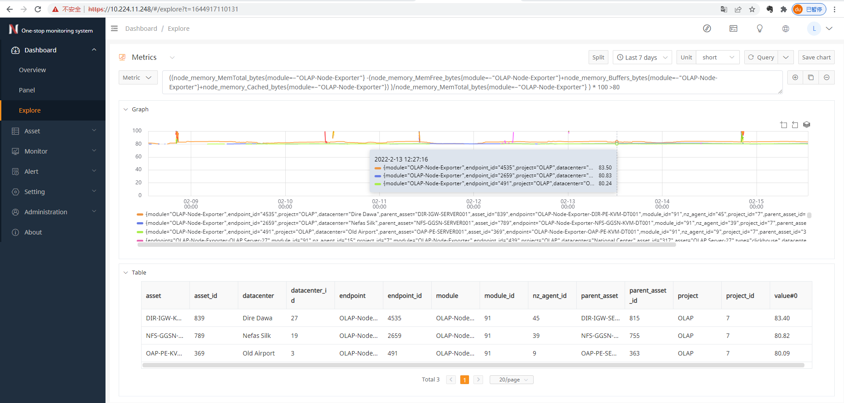Click the hamburger menu collapse icon
The image size is (844, 403).
coord(114,29)
